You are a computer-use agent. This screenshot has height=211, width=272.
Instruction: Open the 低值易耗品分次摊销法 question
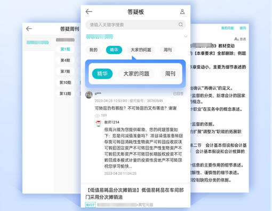pyautogui.click(x=134, y=193)
